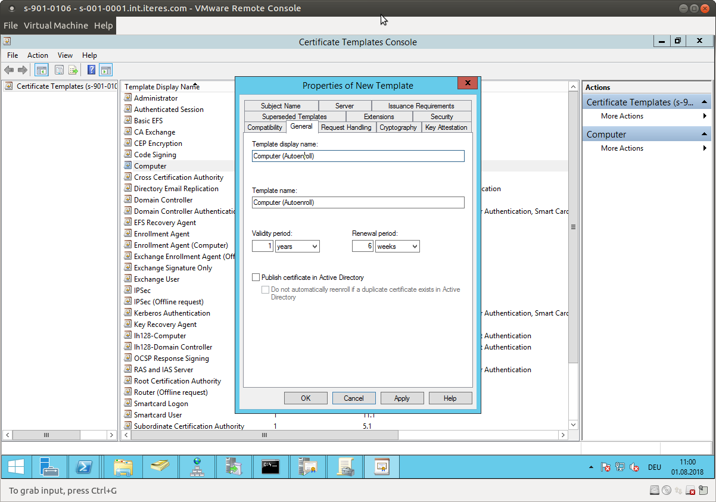716x502 pixels.
Task: Open the Issuance Requirements tab
Action: [x=421, y=105]
